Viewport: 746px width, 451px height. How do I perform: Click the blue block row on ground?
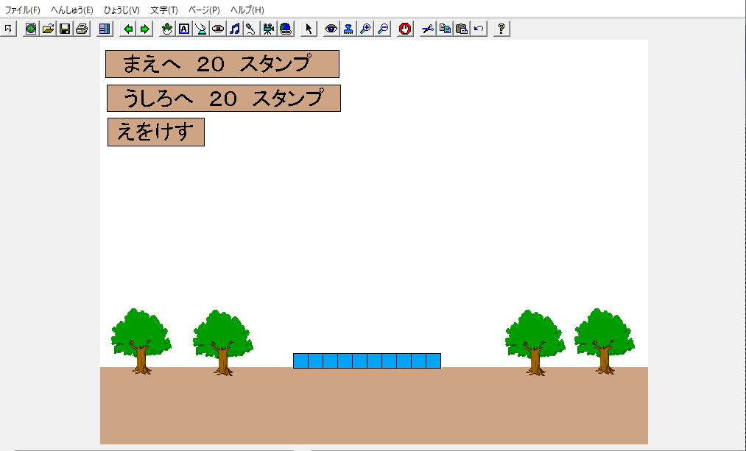click(x=367, y=361)
